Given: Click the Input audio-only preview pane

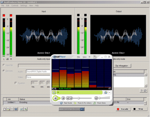Looking at the screenshot, I should (x=44, y=36).
